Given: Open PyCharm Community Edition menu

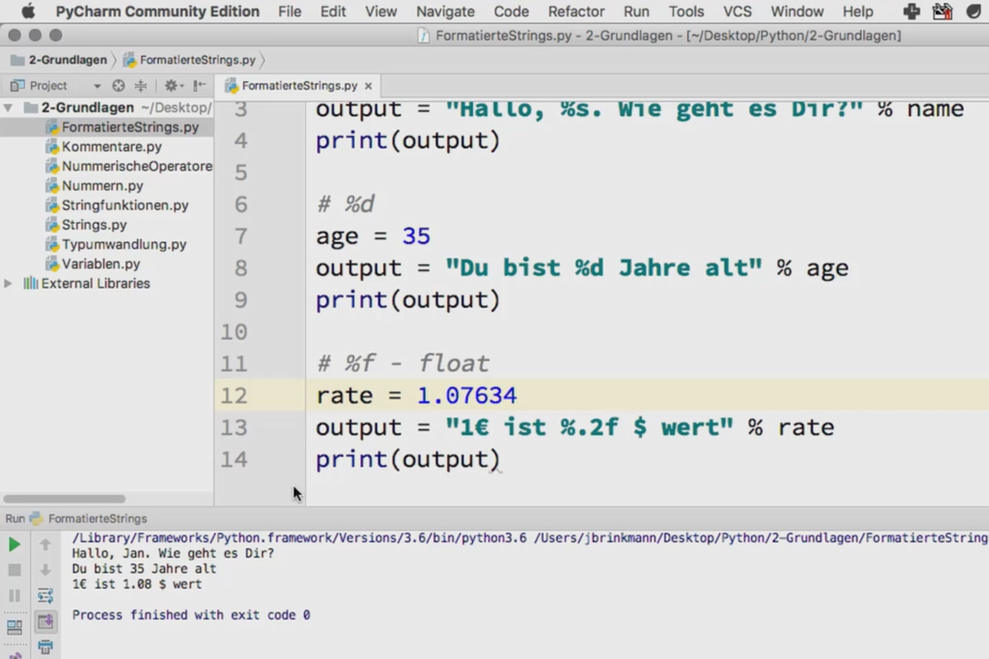Looking at the screenshot, I should [157, 12].
